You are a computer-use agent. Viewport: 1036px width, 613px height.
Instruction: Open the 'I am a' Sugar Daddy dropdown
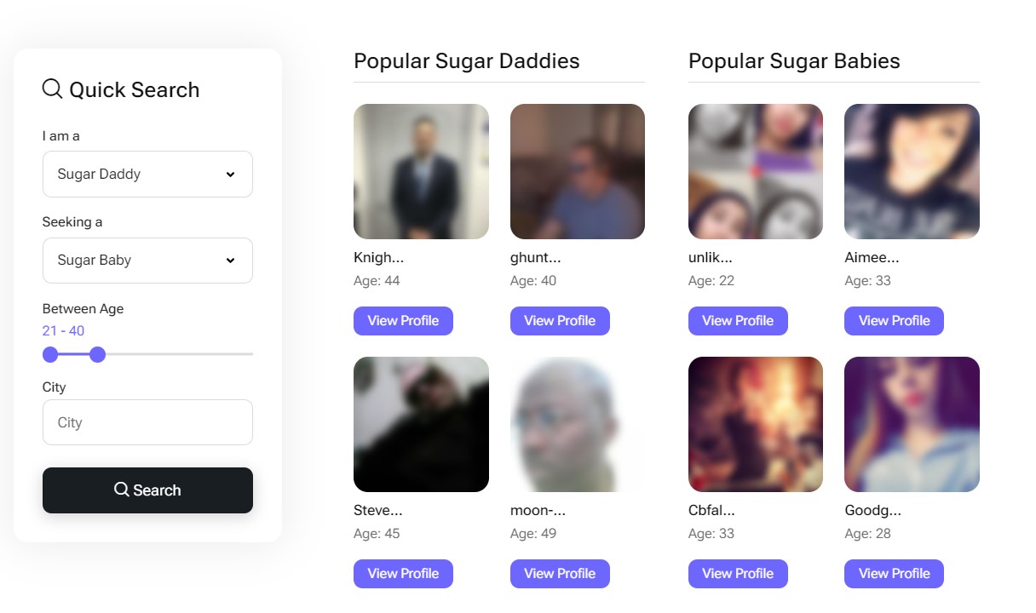(x=147, y=174)
